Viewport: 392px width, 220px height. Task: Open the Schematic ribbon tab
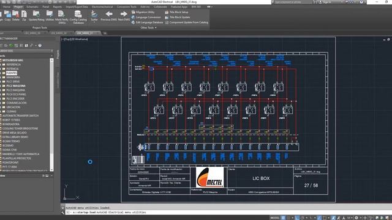pos(32,7)
